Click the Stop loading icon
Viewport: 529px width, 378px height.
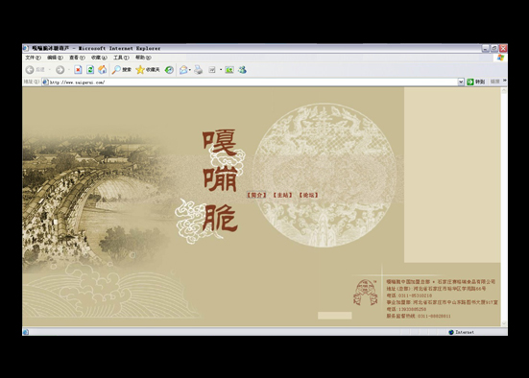pos(78,70)
